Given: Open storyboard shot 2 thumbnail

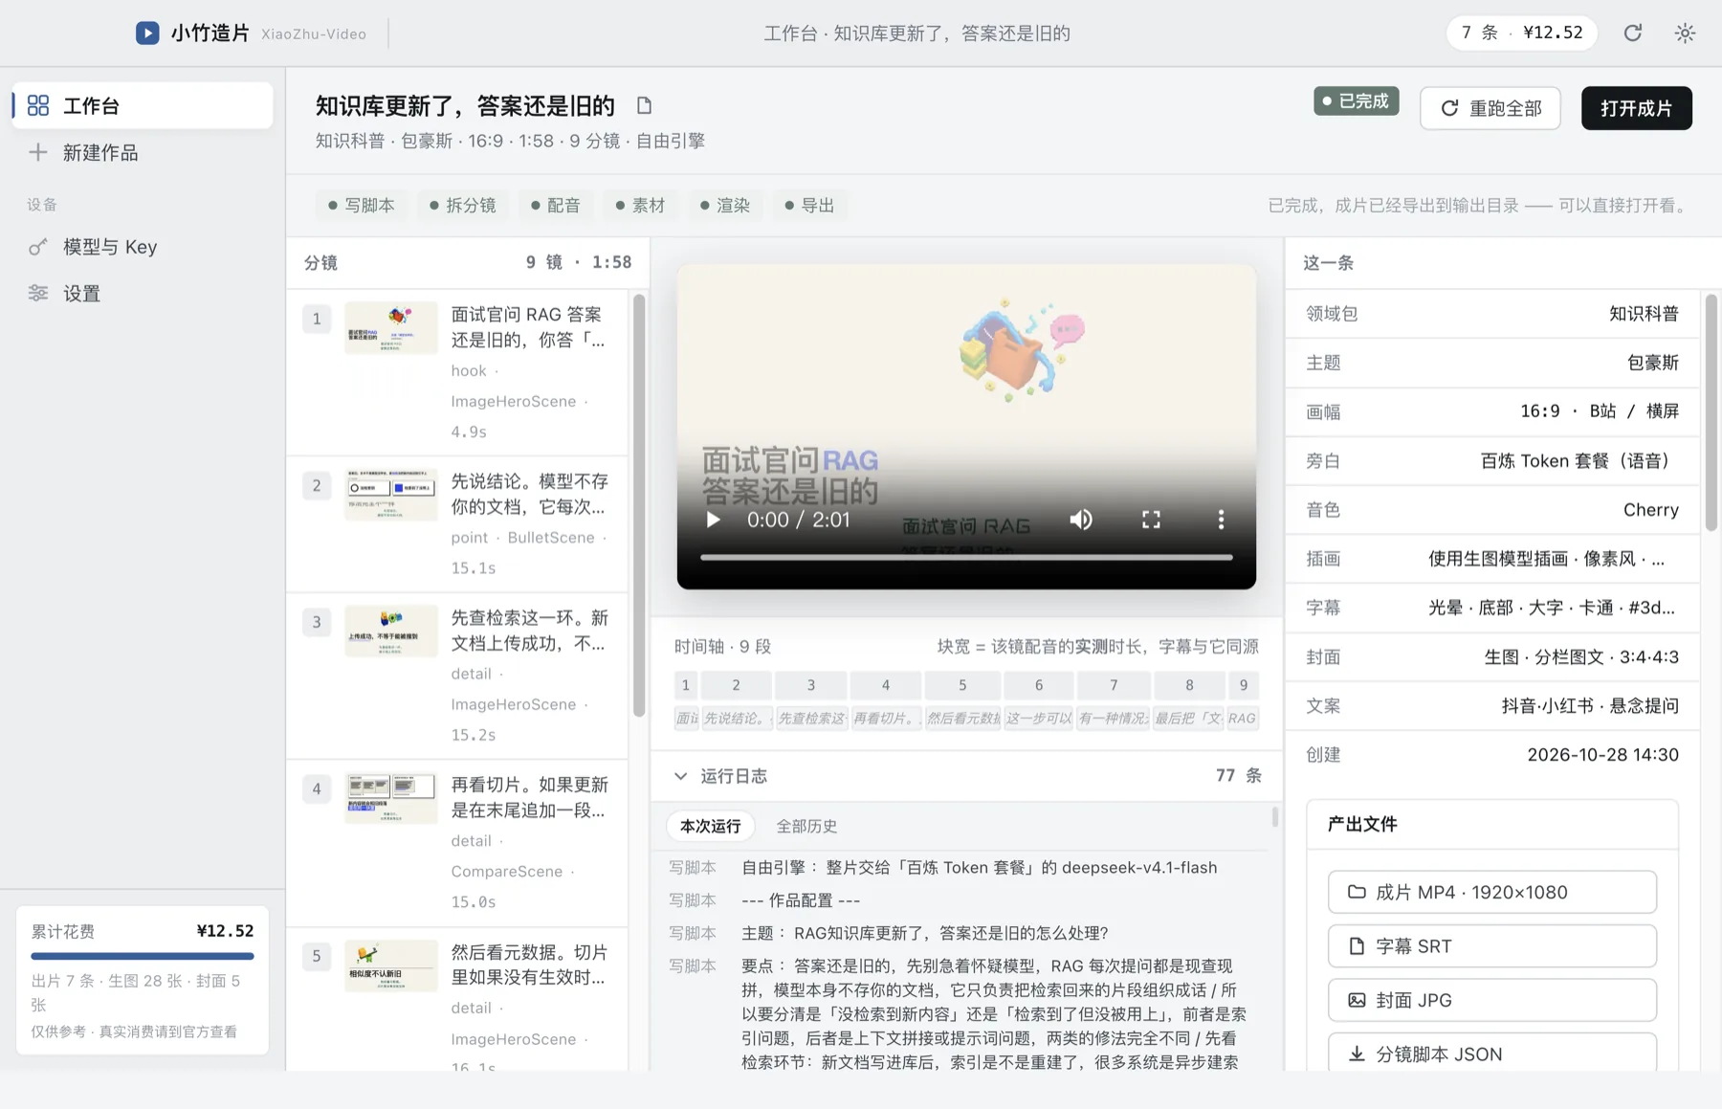Looking at the screenshot, I should point(391,494).
